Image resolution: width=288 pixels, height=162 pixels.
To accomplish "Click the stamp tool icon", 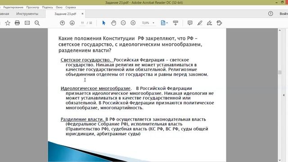I will point(219,23).
